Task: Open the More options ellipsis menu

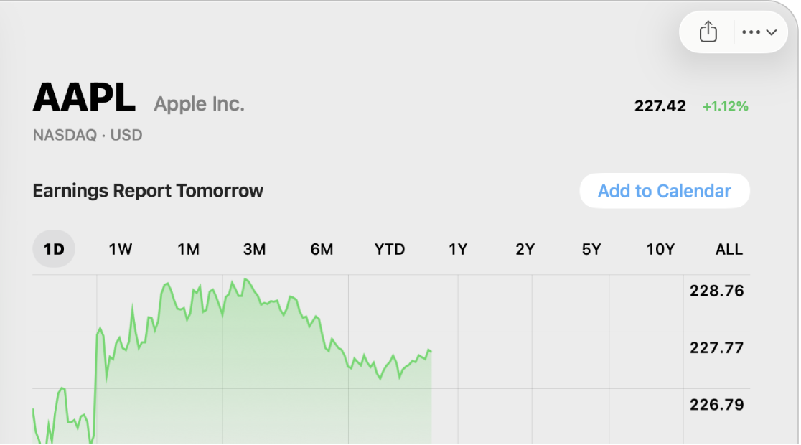Action: tap(759, 32)
